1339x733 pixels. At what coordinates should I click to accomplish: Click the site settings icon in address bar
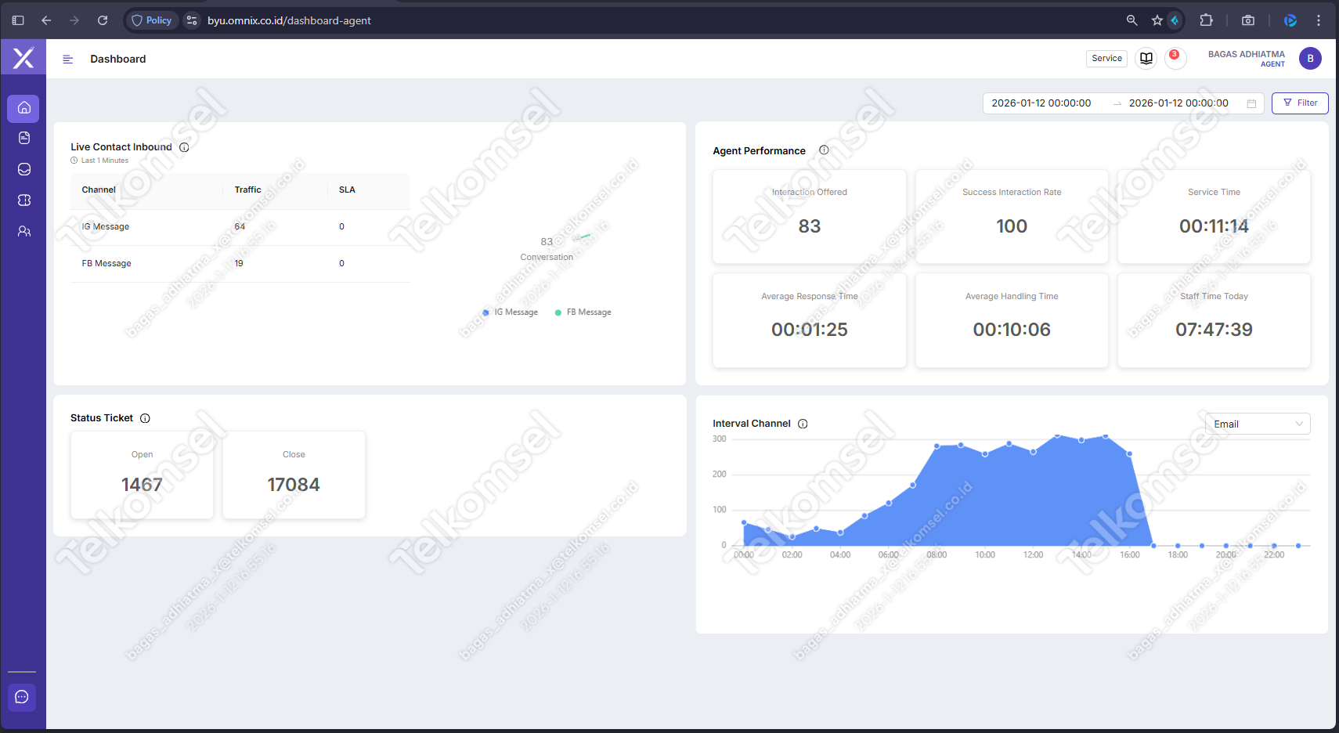[x=192, y=20]
